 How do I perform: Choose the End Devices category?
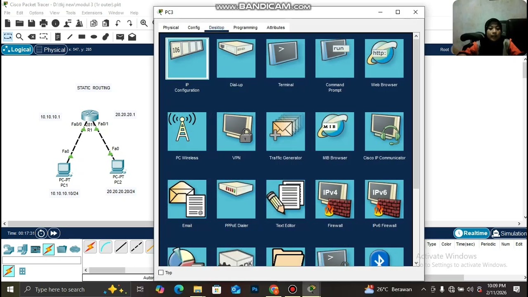point(22,249)
